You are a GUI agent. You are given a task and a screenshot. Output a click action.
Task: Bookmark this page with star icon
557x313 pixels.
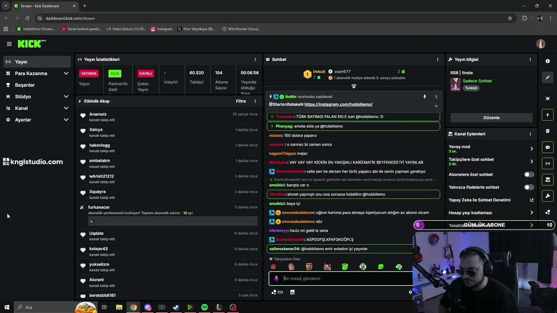pos(510,18)
